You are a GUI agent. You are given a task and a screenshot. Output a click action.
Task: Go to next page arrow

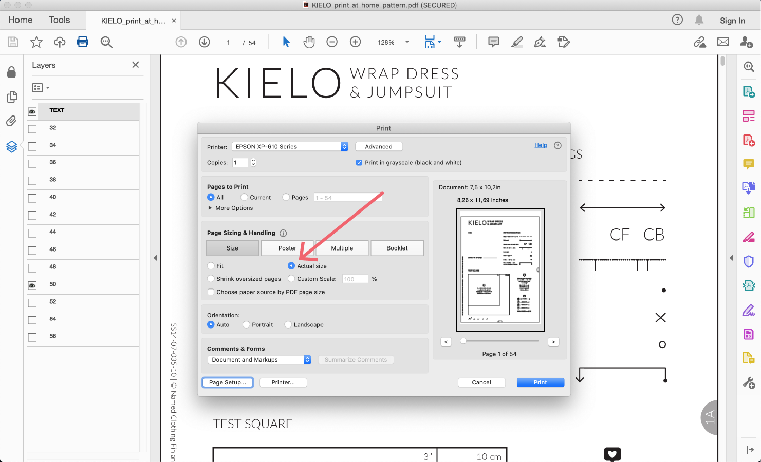(x=205, y=42)
